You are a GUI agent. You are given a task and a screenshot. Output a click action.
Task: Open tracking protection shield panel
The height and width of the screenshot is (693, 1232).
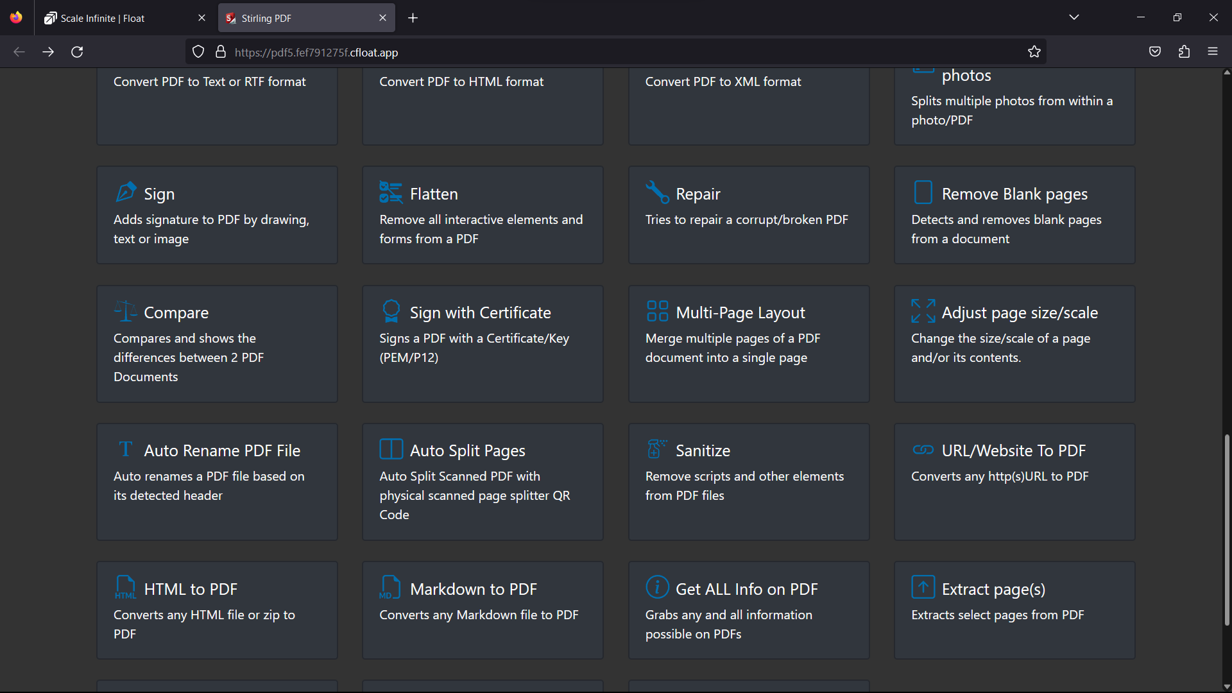(x=198, y=52)
